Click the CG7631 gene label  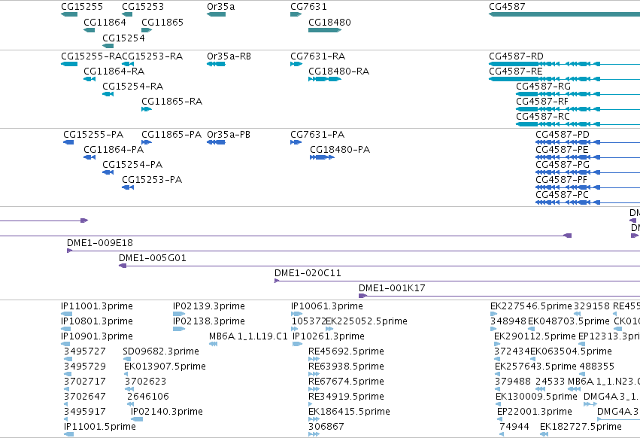tap(308, 7)
